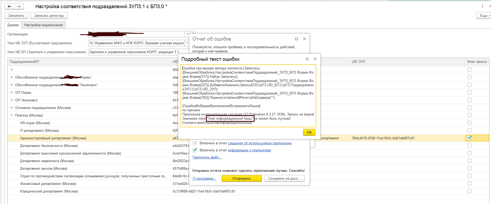Open the Еще dropdown menu
This screenshot has width=491, height=204.
tap(483, 16)
